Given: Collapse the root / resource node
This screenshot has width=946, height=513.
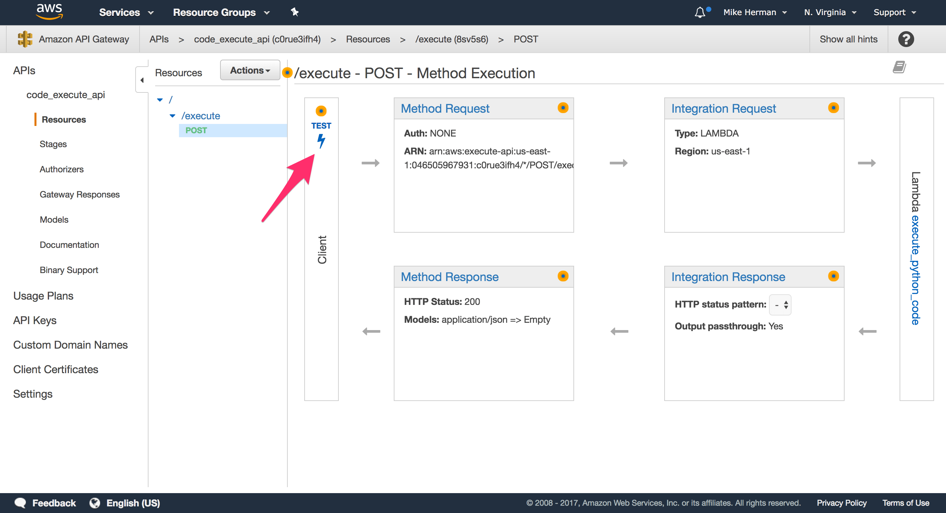Looking at the screenshot, I should point(160,99).
